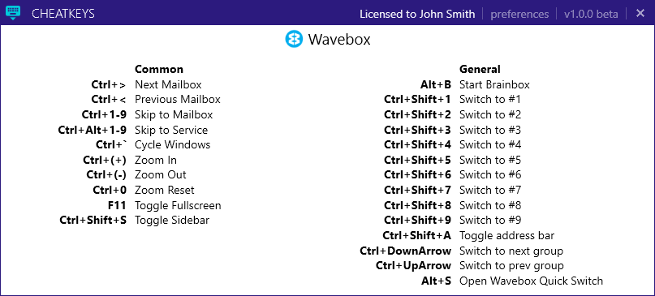The width and height of the screenshot is (655, 296).
Task: Select the Previous Mailbox shortcut entry
Action: pyautogui.click(x=156, y=100)
